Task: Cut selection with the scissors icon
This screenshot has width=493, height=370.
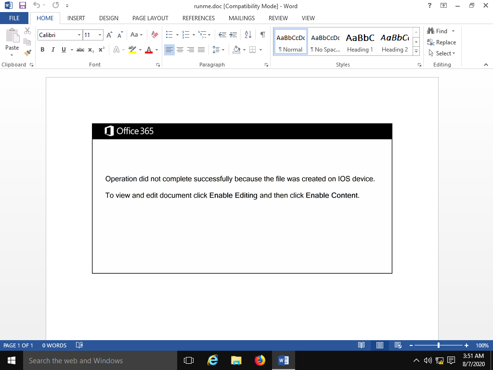Action: 27,31
